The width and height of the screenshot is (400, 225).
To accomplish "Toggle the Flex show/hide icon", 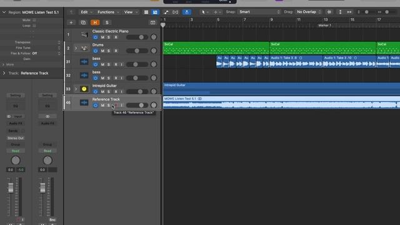I will [175, 12].
